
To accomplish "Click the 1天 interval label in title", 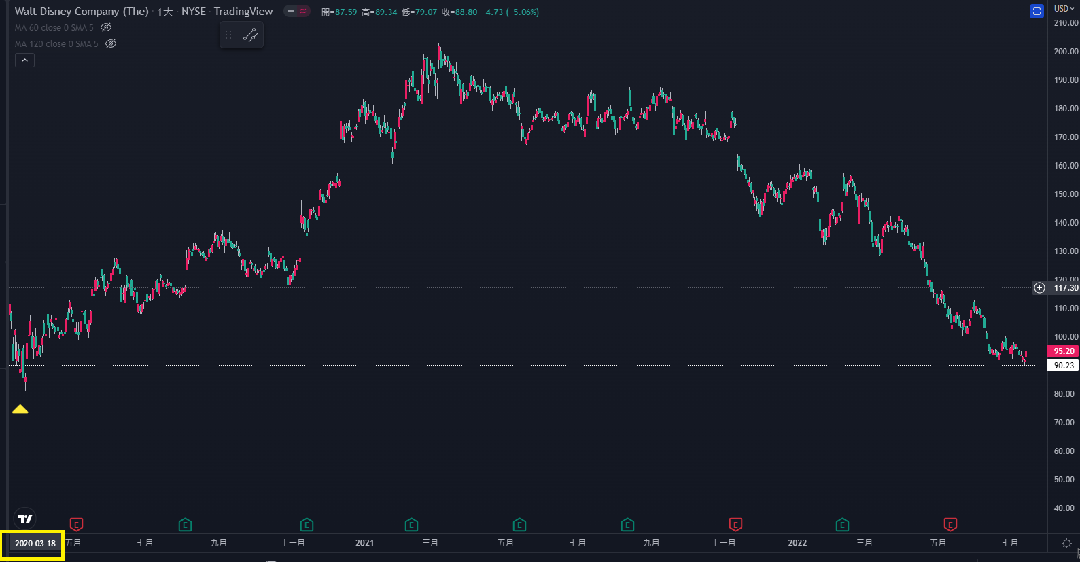I will click(165, 11).
